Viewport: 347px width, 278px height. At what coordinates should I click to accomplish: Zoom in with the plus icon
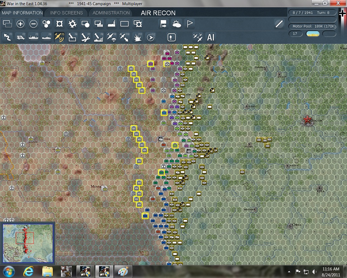[20, 24]
